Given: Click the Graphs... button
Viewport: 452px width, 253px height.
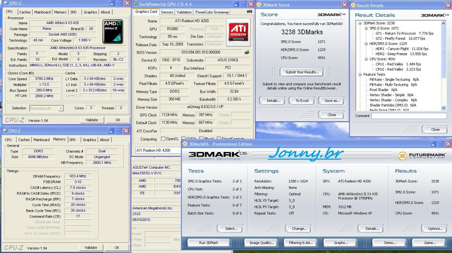Looking at the screenshot, I should pyautogui.click(x=341, y=243).
